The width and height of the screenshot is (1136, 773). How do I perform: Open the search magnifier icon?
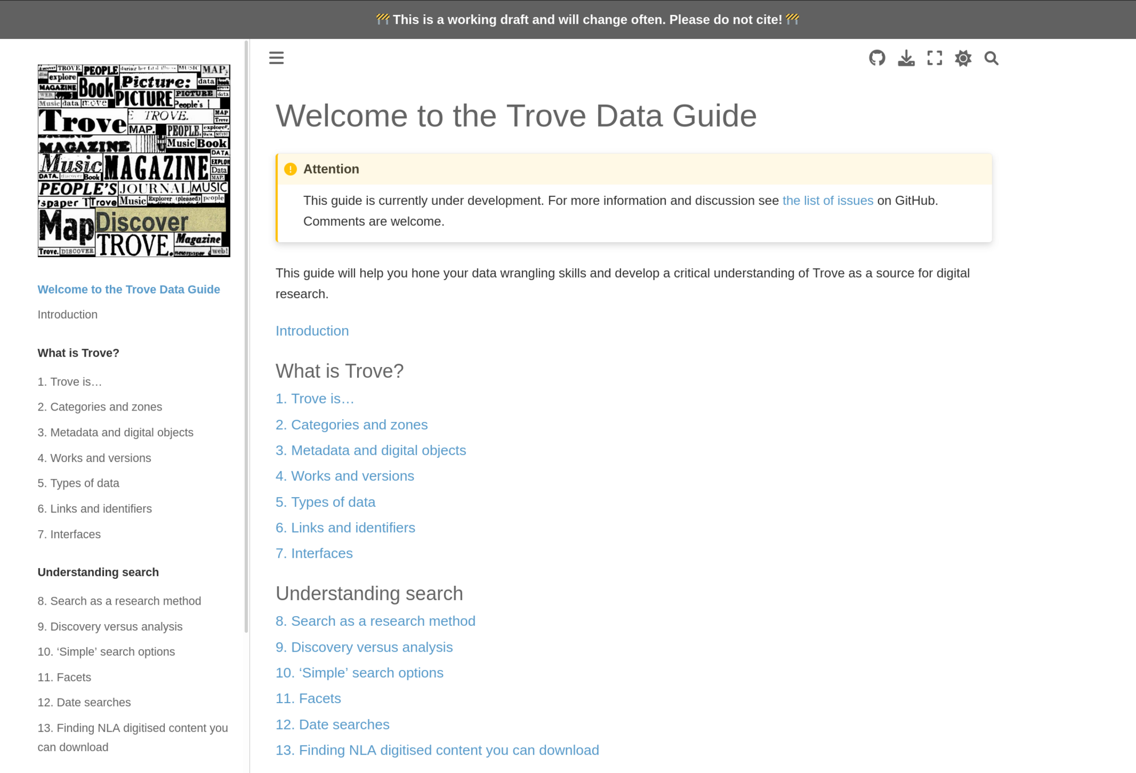pyautogui.click(x=991, y=58)
